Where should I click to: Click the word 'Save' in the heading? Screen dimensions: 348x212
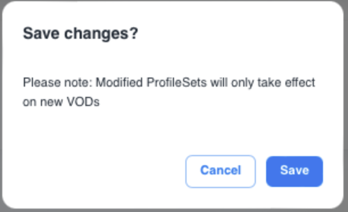coord(42,34)
